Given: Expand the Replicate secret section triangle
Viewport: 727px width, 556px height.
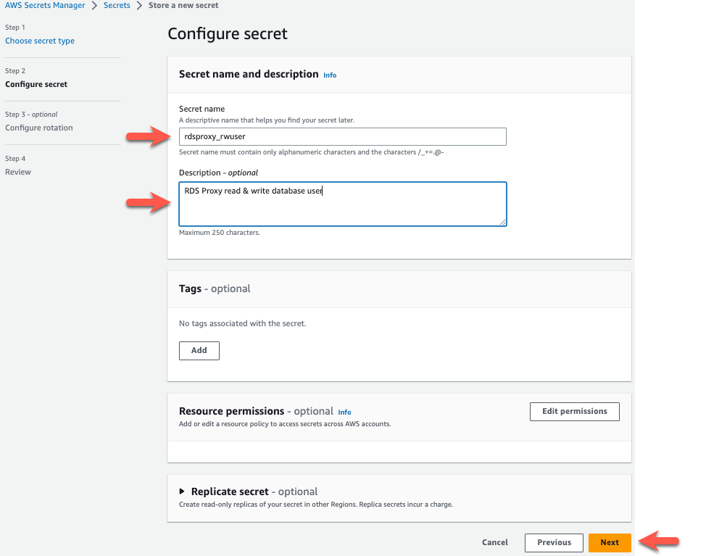Looking at the screenshot, I should pos(183,491).
